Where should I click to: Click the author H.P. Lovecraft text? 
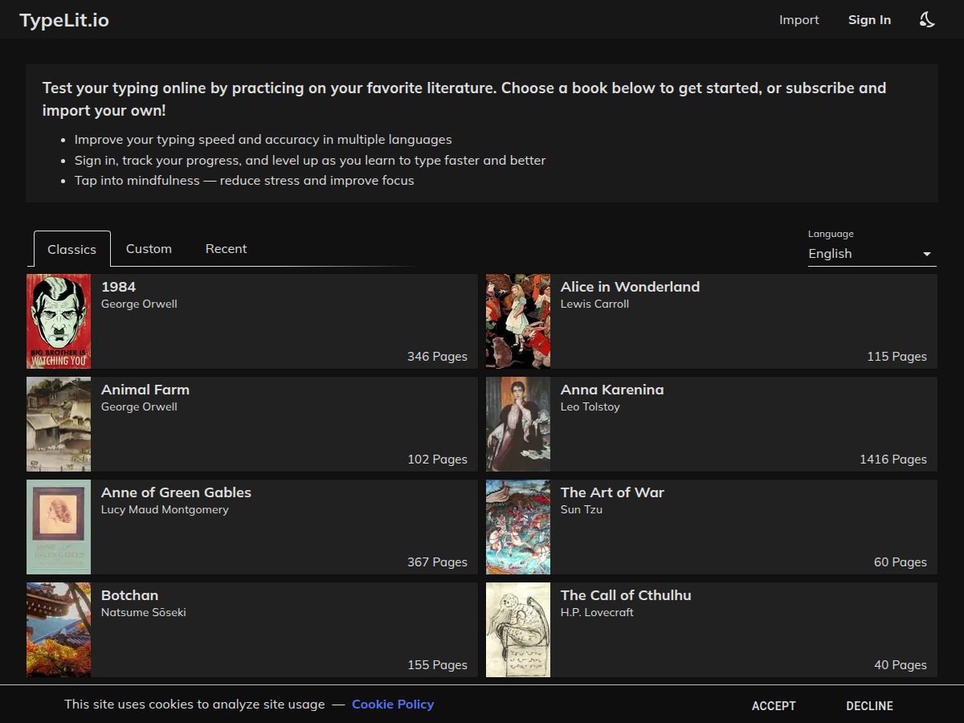pyautogui.click(x=597, y=612)
